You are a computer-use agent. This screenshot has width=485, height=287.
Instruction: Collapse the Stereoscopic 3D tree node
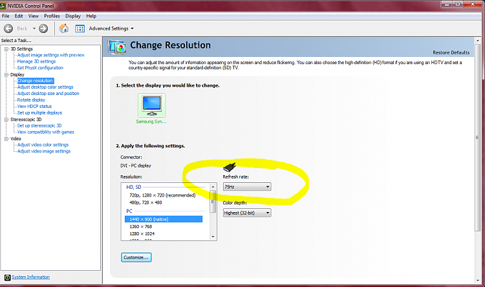[x=6, y=120]
